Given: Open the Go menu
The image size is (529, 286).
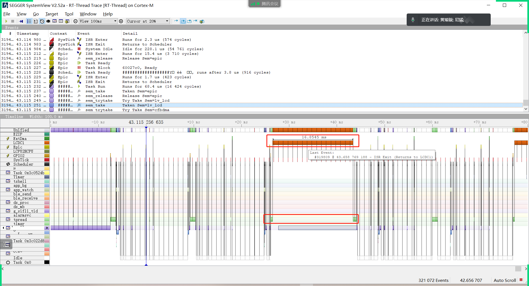Looking at the screenshot, I should [36, 14].
